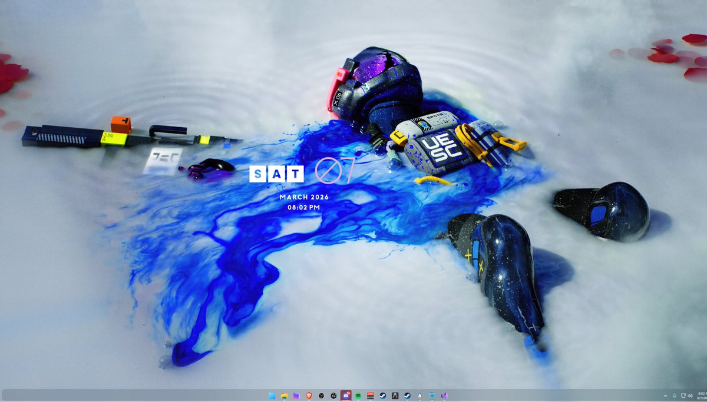Click the '08:02 PM' time on the desktop widget

tap(304, 208)
